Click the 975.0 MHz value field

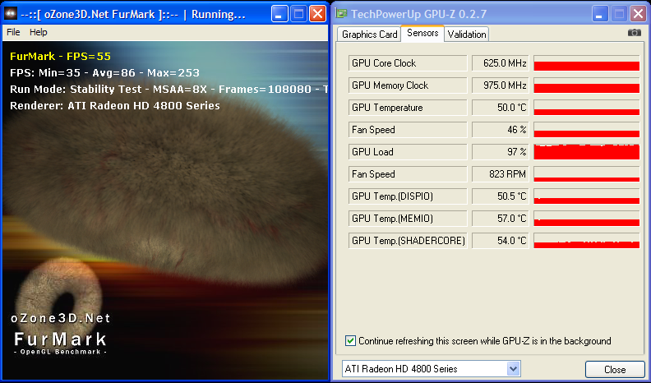pyautogui.click(x=501, y=85)
